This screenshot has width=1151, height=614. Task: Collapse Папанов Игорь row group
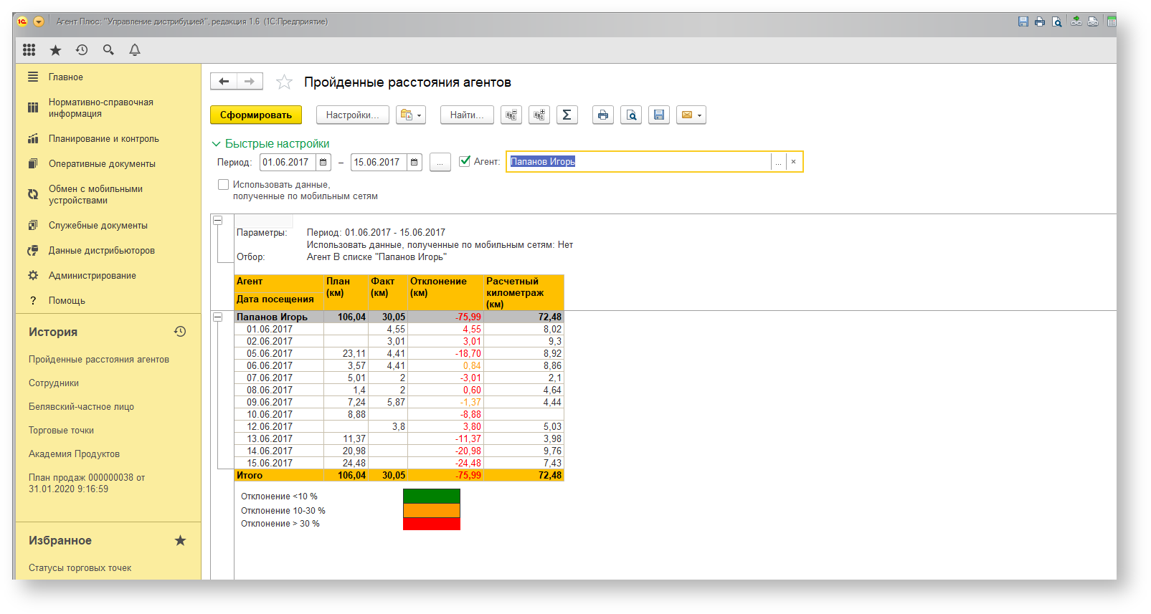tap(217, 317)
